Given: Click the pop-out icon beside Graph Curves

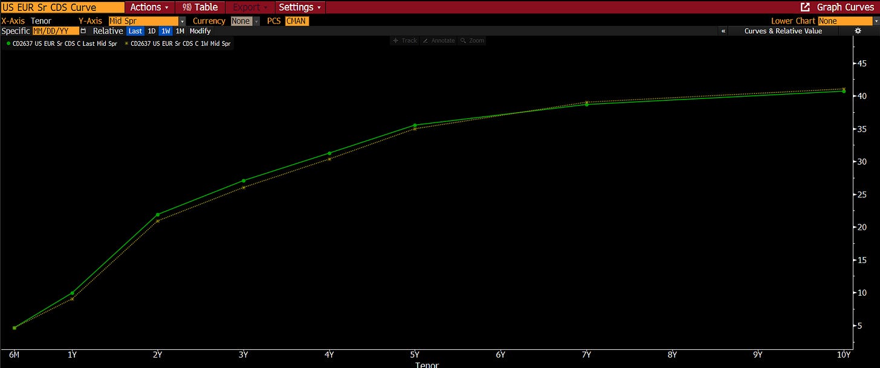Looking at the screenshot, I should [x=804, y=7].
